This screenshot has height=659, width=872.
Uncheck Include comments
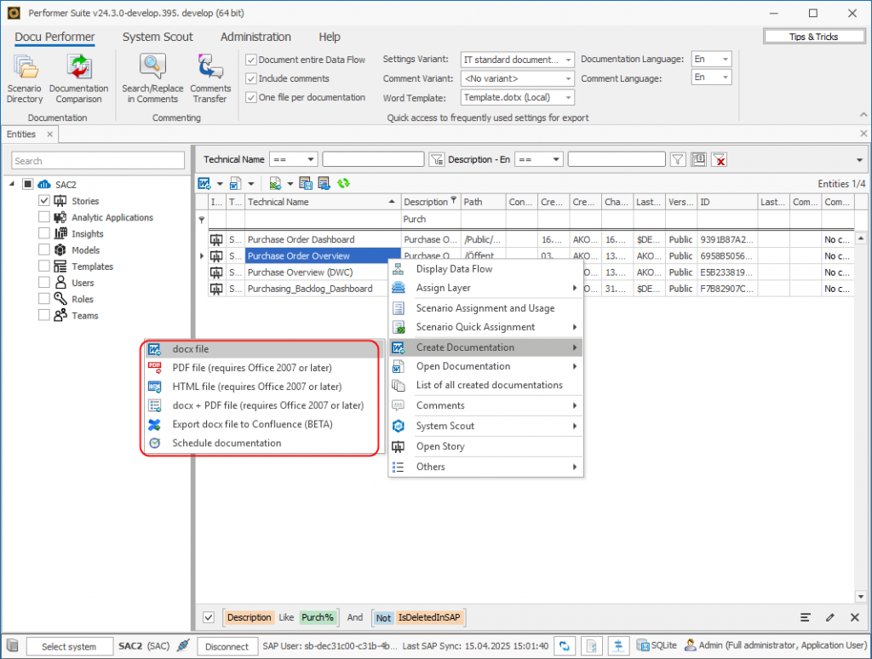click(250, 77)
